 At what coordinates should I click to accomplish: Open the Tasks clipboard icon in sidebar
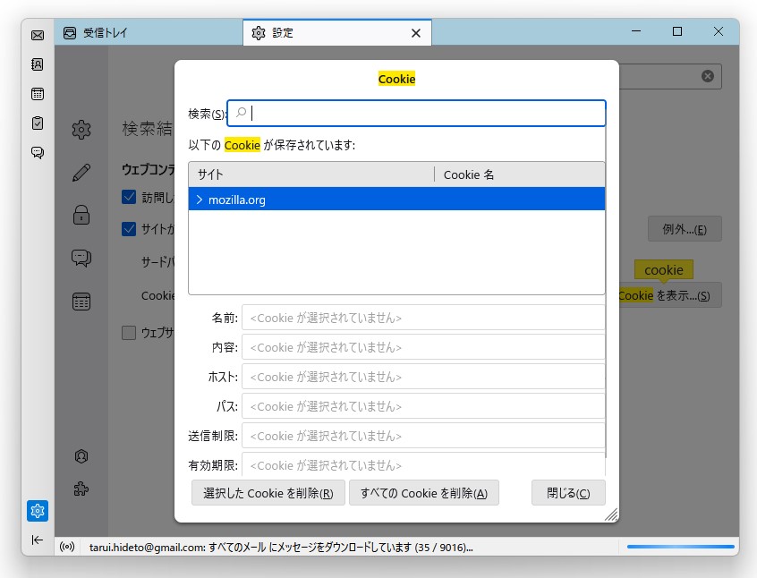pyautogui.click(x=37, y=123)
